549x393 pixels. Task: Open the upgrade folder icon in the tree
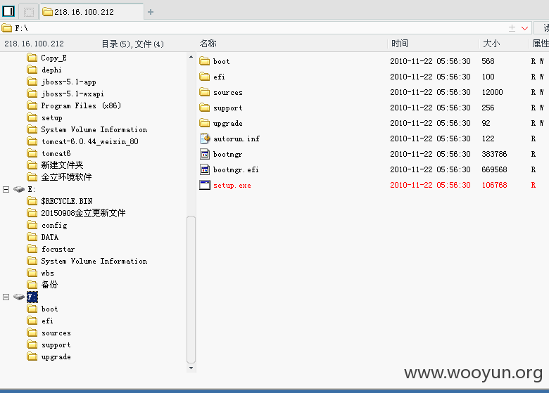[x=32, y=356]
